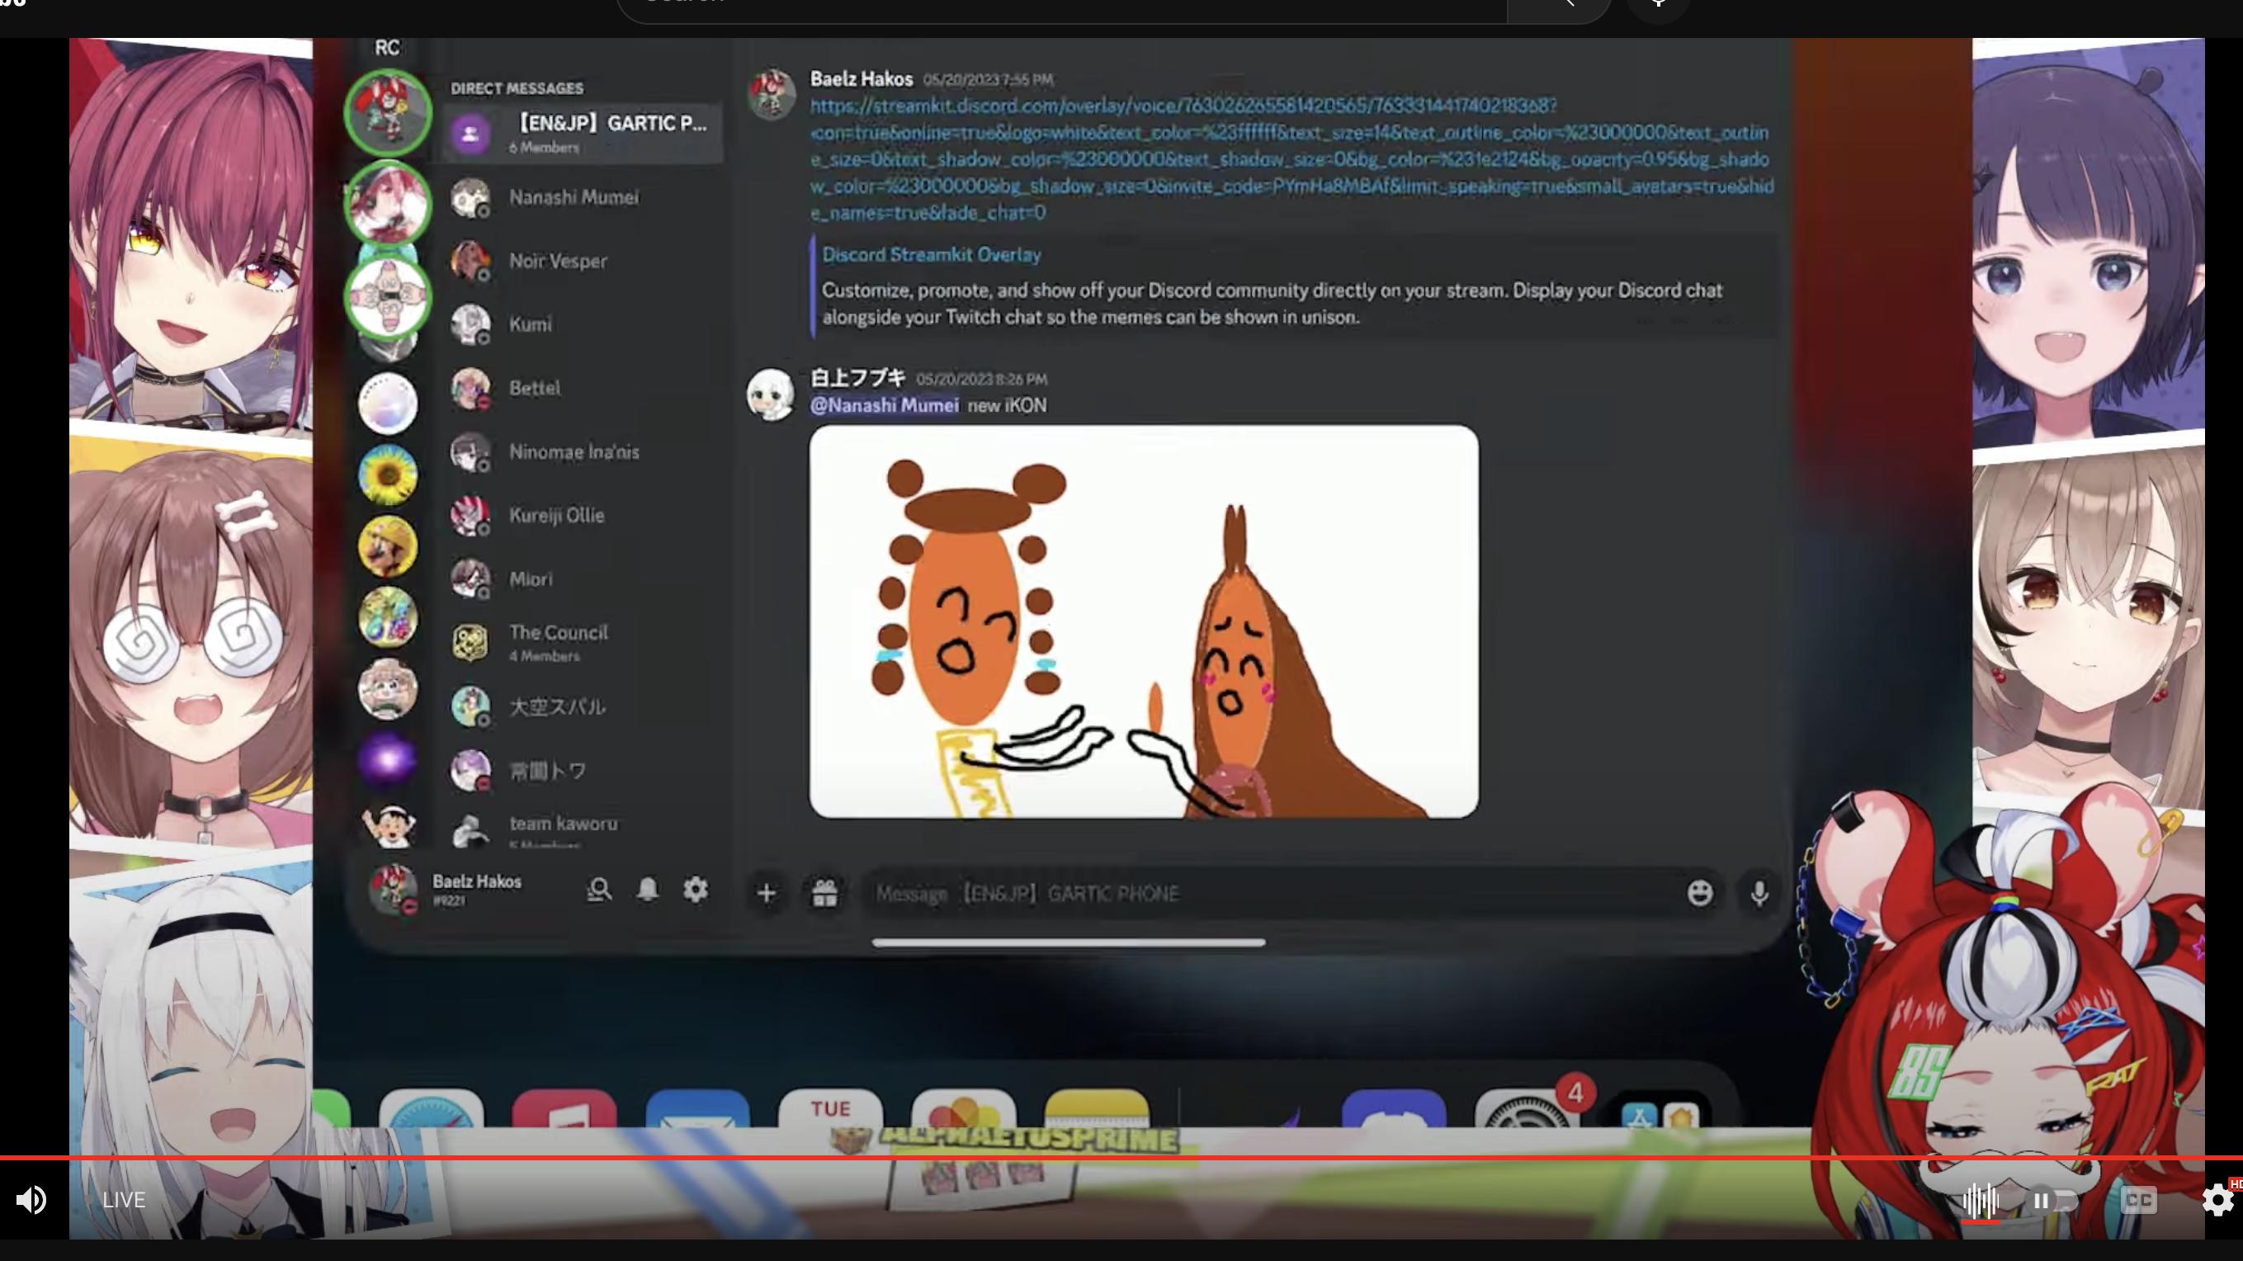The height and width of the screenshot is (1261, 2243).
Task: Open the glowing purple orb server icon
Action: click(388, 760)
